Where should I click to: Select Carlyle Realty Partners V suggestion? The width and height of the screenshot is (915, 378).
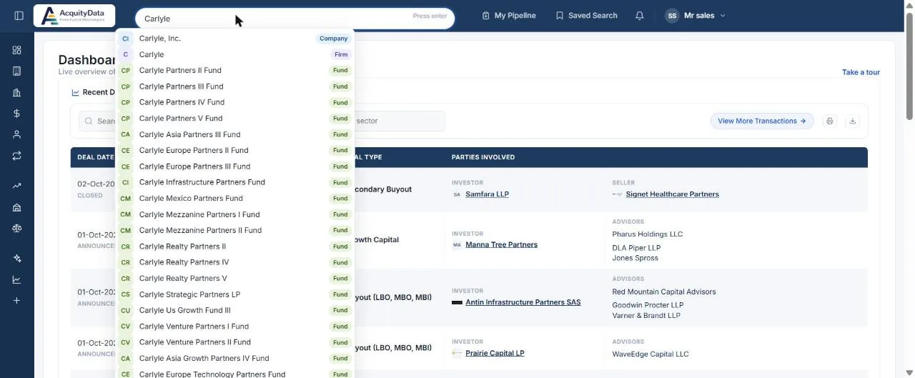tap(234, 278)
